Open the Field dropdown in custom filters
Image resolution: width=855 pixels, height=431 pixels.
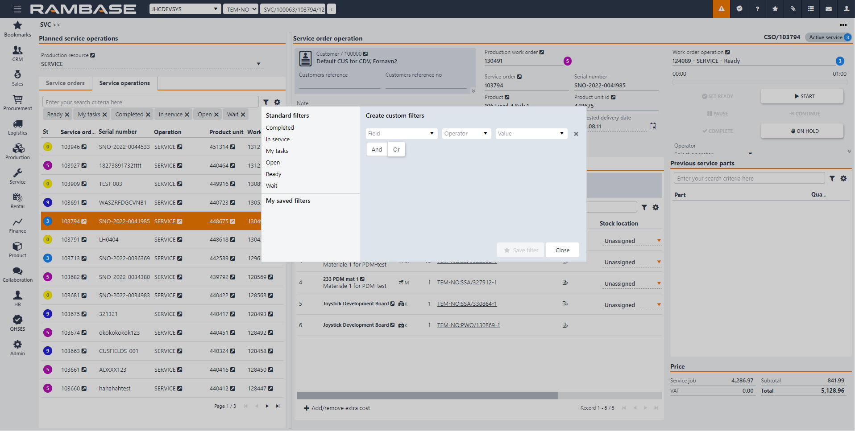point(401,134)
